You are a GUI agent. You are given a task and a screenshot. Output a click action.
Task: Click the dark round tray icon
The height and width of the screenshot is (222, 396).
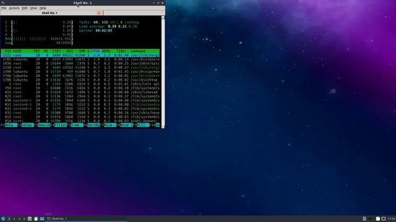370,219
